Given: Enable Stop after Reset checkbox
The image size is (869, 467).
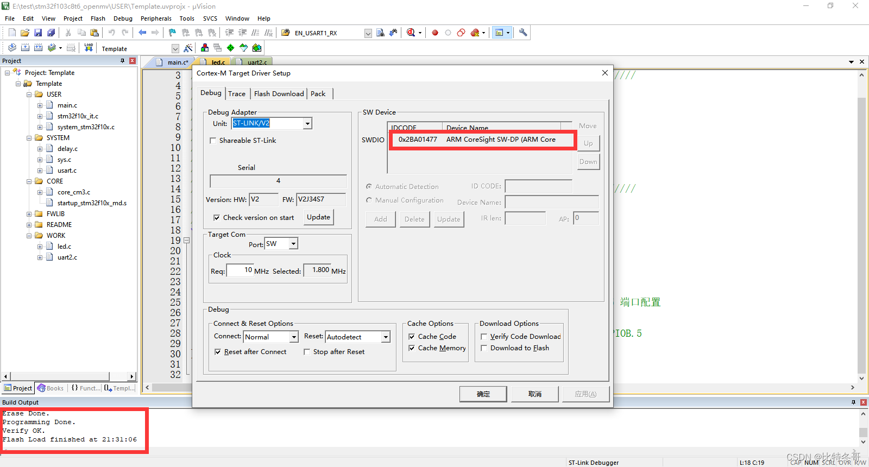Looking at the screenshot, I should (307, 352).
